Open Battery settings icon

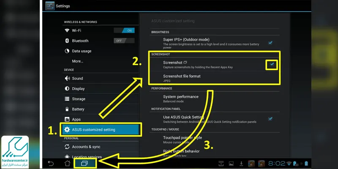(67, 109)
